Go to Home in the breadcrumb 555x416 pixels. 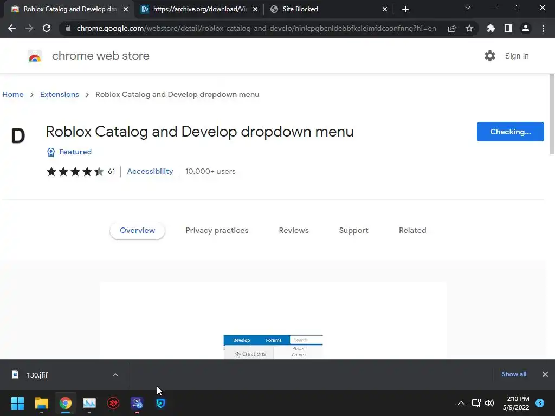13,94
